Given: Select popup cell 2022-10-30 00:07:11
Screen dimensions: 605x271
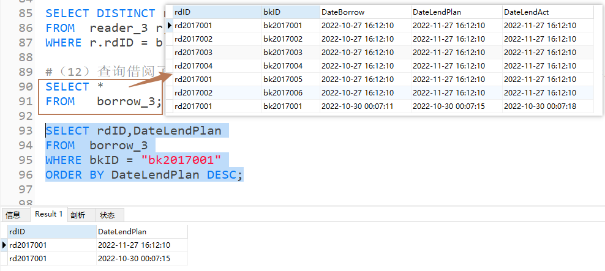Looking at the screenshot, I should 366,106.
